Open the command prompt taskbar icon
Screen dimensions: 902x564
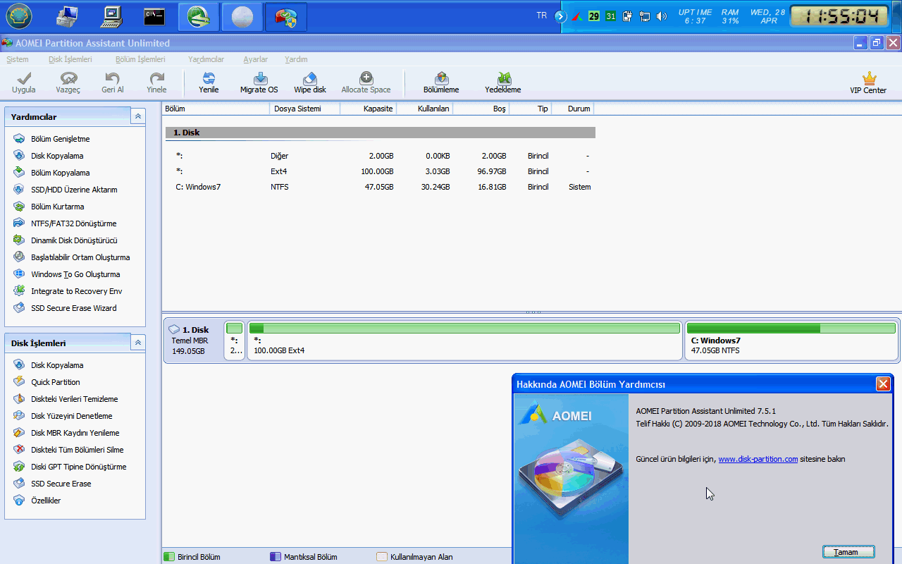(x=154, y=16)
